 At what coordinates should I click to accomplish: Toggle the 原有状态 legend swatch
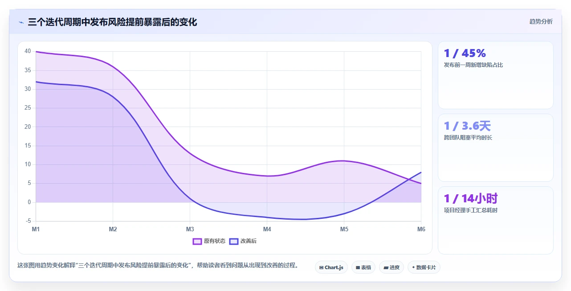click(197, 242)
